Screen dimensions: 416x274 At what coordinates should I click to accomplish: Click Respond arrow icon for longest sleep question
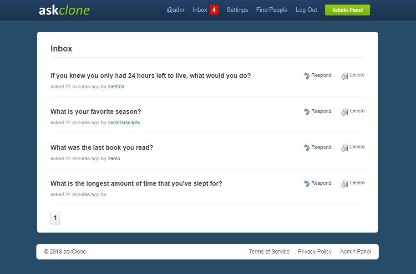click(x=307, y=183)
